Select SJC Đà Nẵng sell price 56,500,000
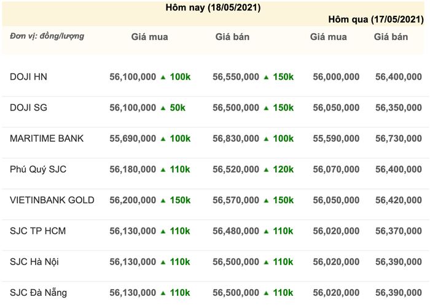Image resolution: width=430 pixels, height=305 pixels. pos(236,292)
